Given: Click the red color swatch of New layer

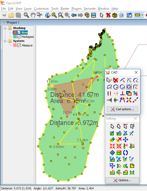Looking at the screenshot, I should (15, 32).
